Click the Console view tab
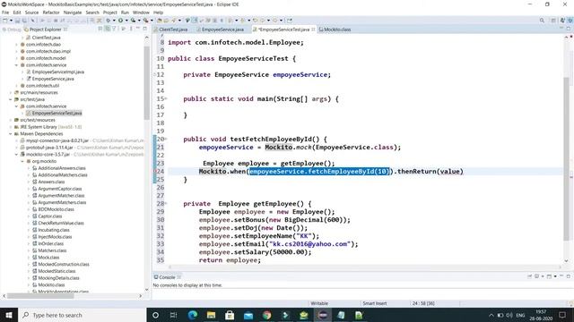Screen dimensions: 574x322 (167, 277)
